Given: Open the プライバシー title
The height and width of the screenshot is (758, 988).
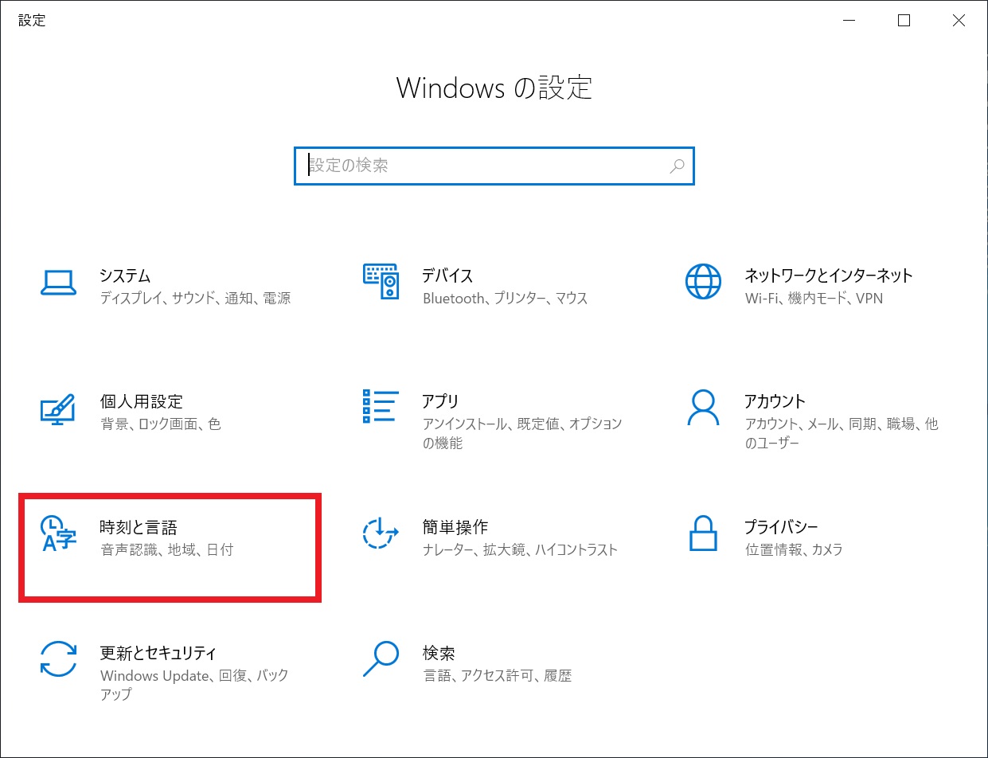Looking at the screenshot, I should pos(782,527).
